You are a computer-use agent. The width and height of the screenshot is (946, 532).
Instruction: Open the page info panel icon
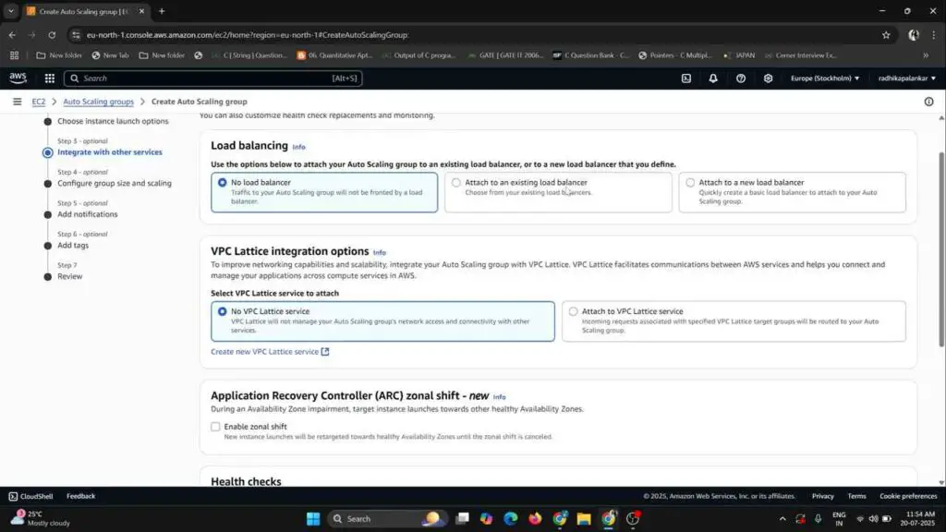tap(929, 102)
